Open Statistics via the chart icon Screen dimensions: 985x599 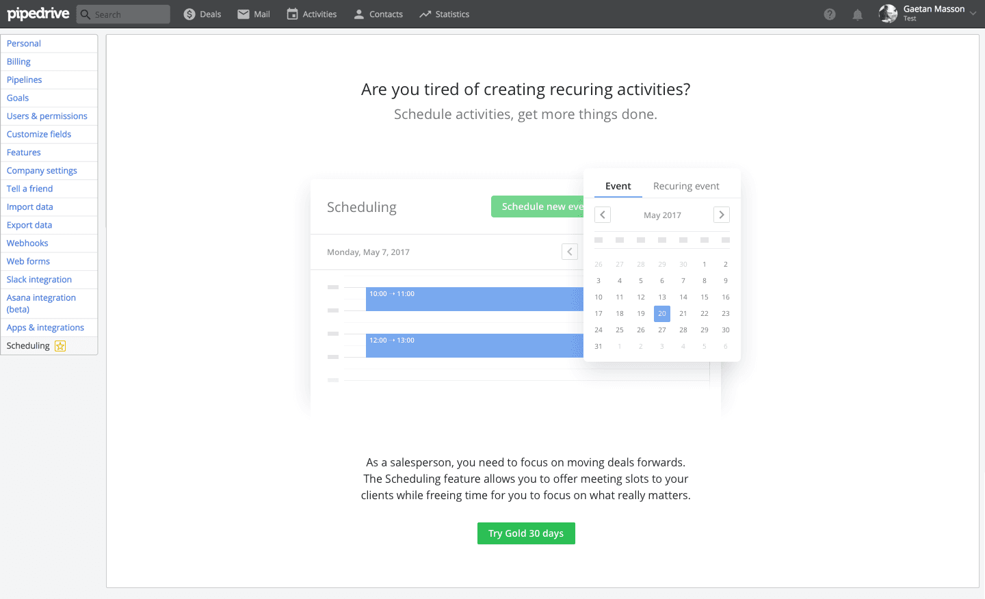point(425,14)
